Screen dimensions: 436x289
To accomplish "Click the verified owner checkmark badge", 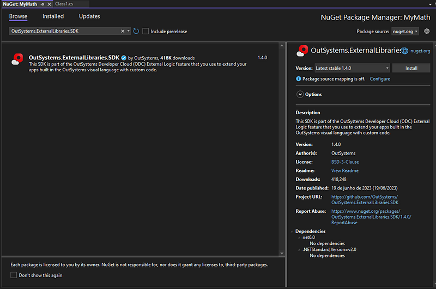I will [124, 58].
